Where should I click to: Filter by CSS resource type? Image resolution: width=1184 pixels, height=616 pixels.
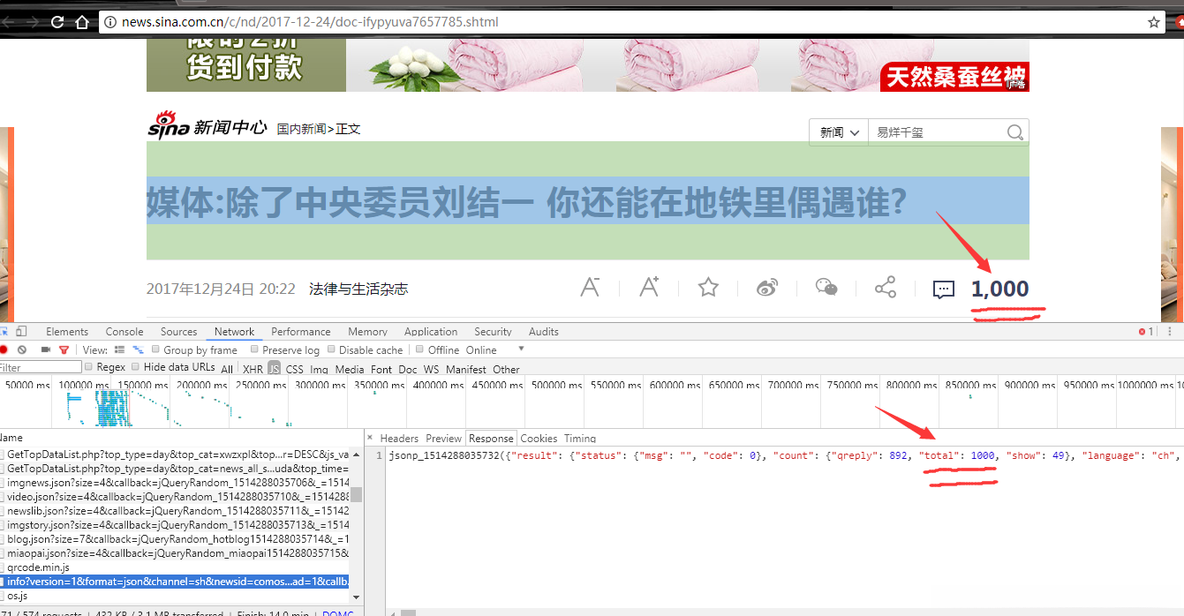pyautogui.click(x=294, y=369)
